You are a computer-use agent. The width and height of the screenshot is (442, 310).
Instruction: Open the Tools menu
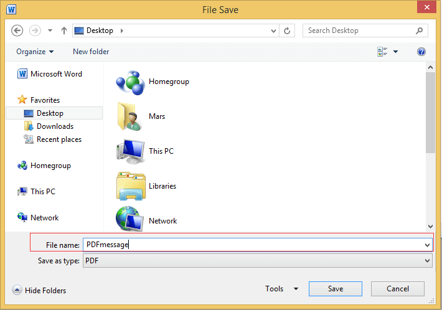[281, 289]
